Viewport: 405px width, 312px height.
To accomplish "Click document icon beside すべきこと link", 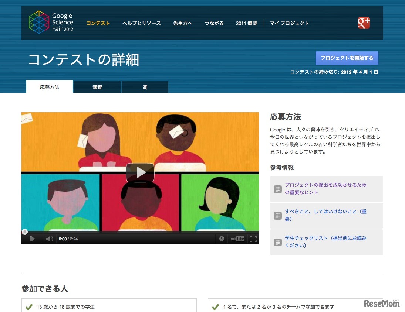I will pos(278,216).
